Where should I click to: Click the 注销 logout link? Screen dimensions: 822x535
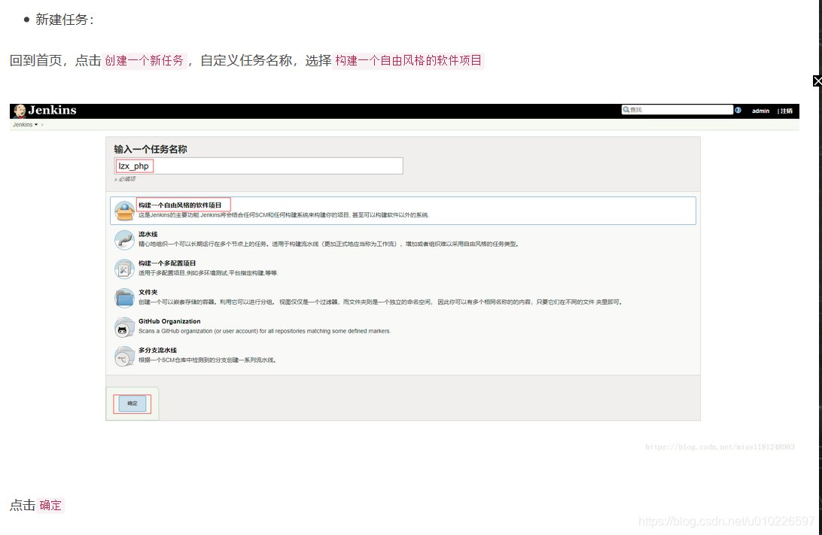[787, 111]
